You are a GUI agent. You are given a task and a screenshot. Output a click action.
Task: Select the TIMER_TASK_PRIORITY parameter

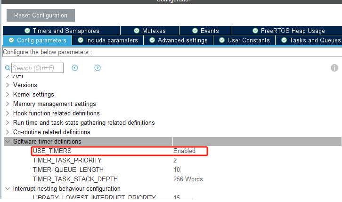(67, 160)
